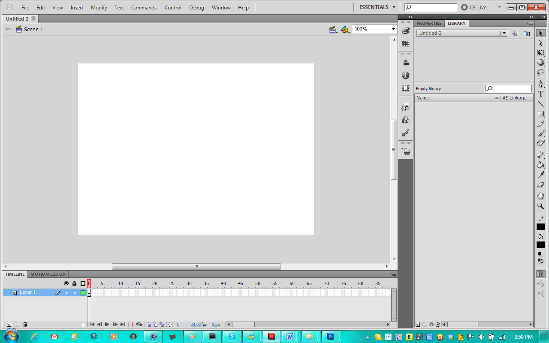Open the Project panel folder icon
Viewport: 549px width, 343px height.
(x=405, y=151)
